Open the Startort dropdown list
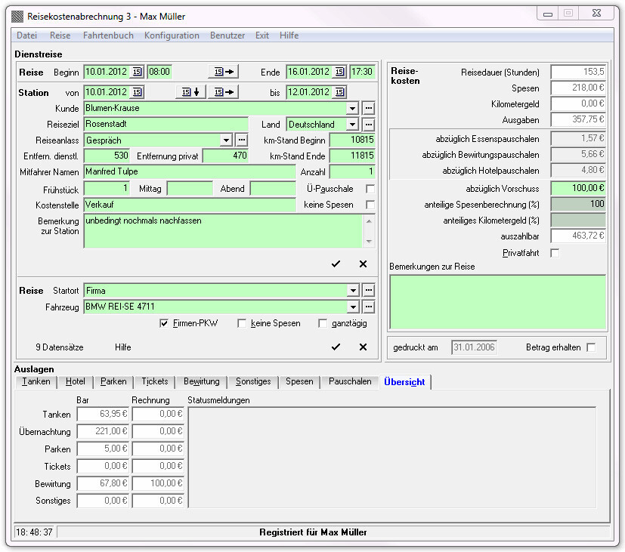This screenshot has height=552, width=625. [x=352, y=291]
